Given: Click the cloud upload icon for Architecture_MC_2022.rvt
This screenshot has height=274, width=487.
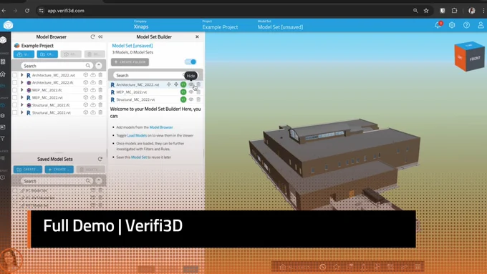Looking at the screenshot, I should click(x=93, y=75).
